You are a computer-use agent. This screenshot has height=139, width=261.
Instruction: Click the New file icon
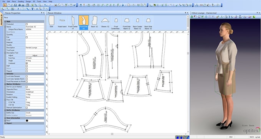(9, 5)
